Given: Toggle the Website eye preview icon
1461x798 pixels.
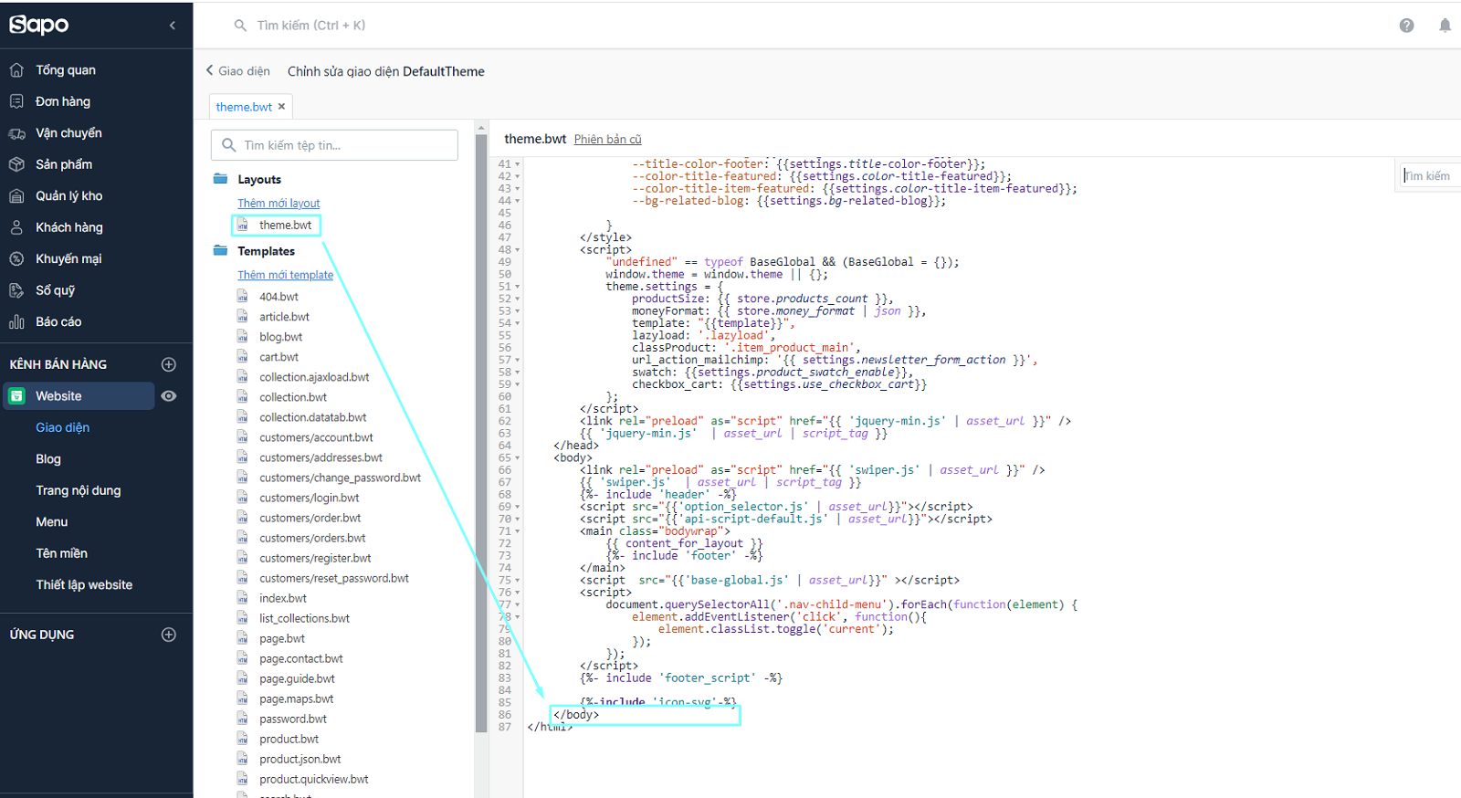Looking at the screenshot, I should 169,396.
